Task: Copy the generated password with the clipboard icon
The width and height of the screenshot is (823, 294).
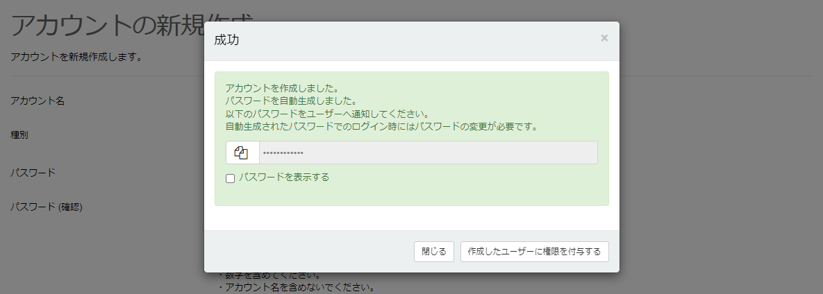Action: pos(242,153)
